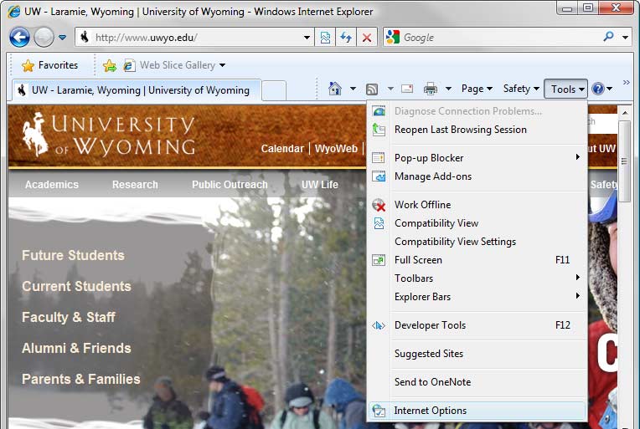Toggle Compatibility View in Tools menu
The width and height of the screenshot is (640, 429).
(x=477, y=223)
